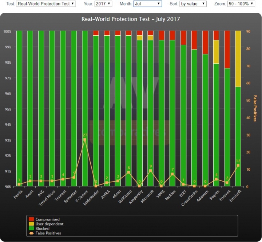Image resolution: width=262 pixels, height=242 pixels.
Task: Click the AVIRA x-axis label
Action: point(106,194)
